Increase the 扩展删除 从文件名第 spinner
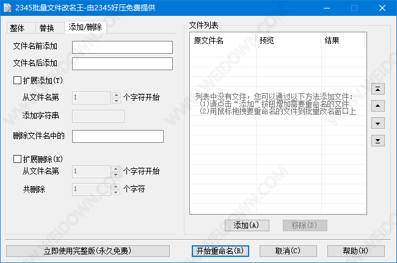Screen dimensions: 397x263 click(115, 168)
